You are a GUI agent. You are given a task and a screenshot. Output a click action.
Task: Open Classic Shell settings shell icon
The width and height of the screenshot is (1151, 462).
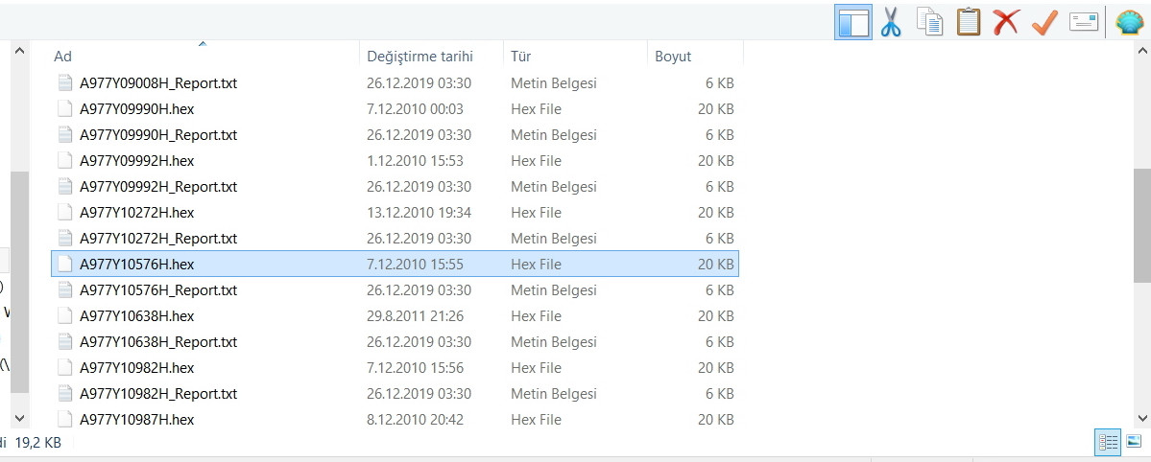(x=1130, y=22)
